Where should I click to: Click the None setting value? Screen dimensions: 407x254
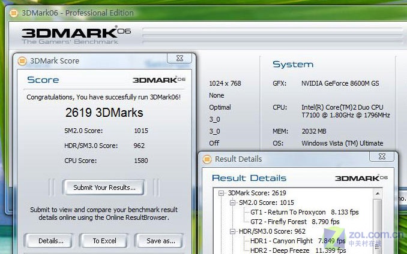coord(217,95)
